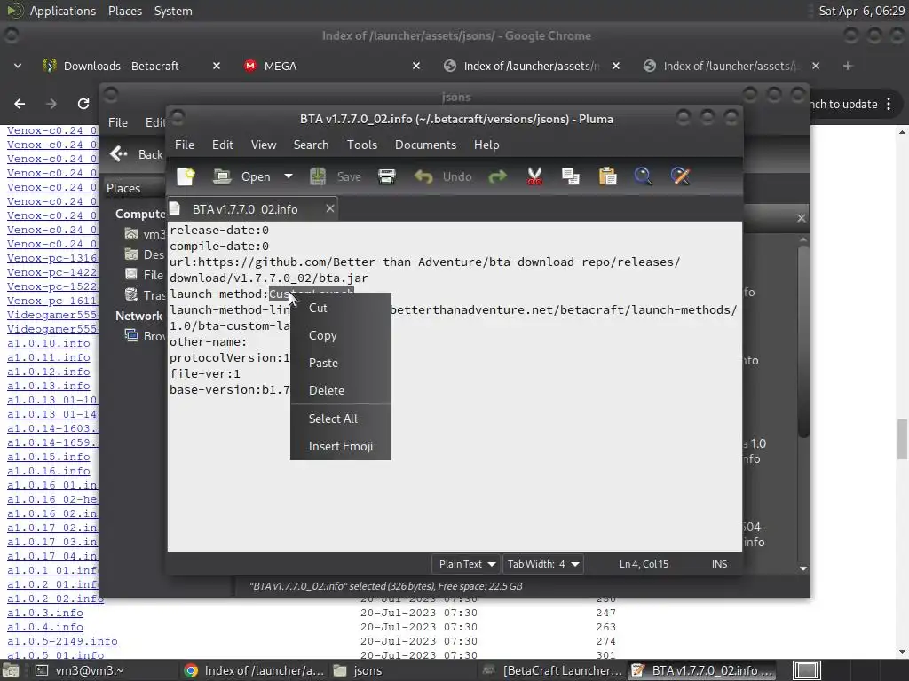This screenshot has height=681, width=909.
Task: Open the a1.0.5-2149.info link
Action: coord(63,641)
